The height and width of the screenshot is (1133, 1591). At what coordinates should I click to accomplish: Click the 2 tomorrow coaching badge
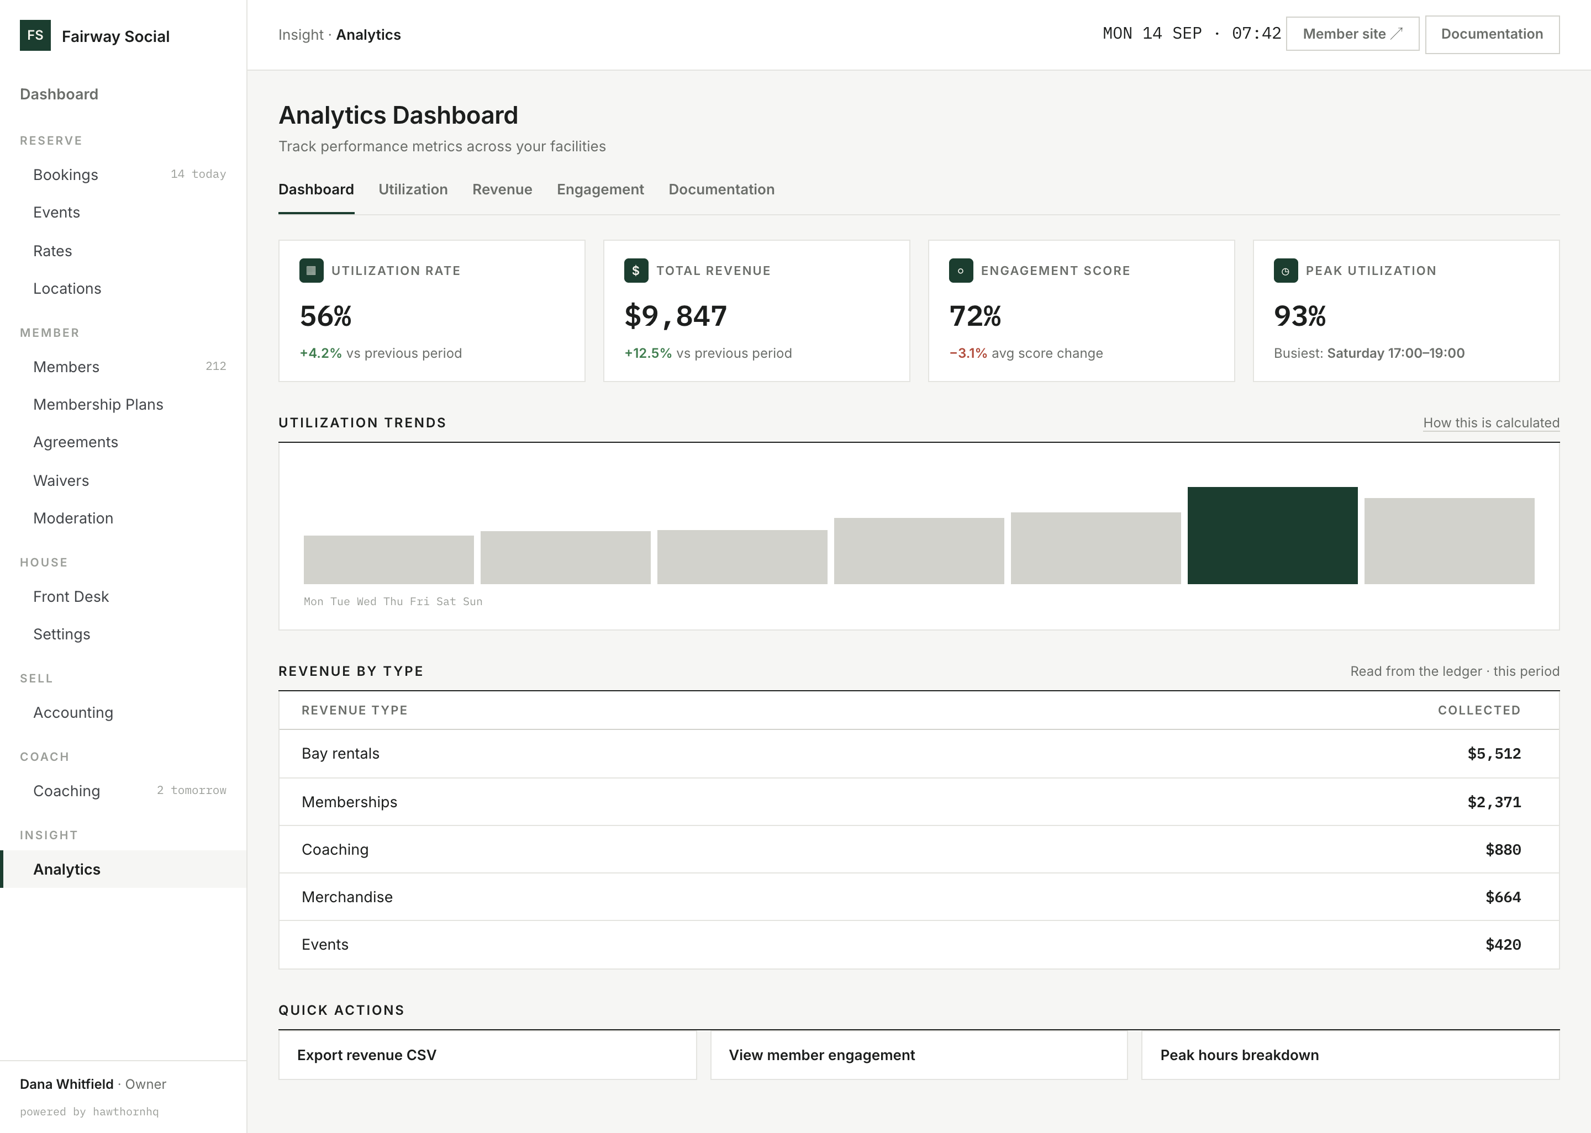point(191,790)
